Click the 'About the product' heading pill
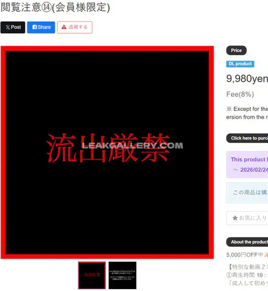This screenshot has height=291, width=268. (247, 242)
